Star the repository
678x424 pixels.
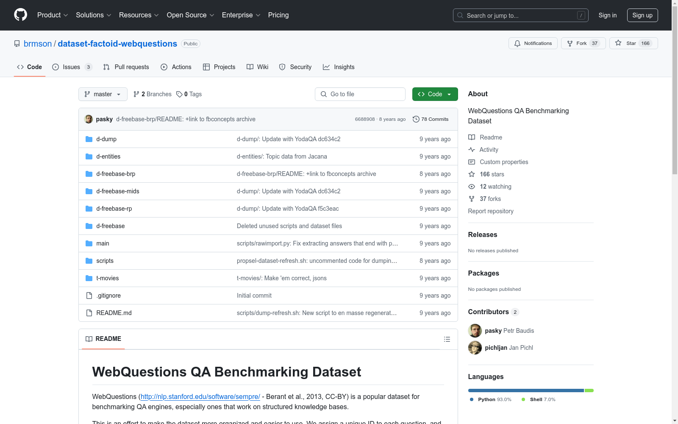633,43
